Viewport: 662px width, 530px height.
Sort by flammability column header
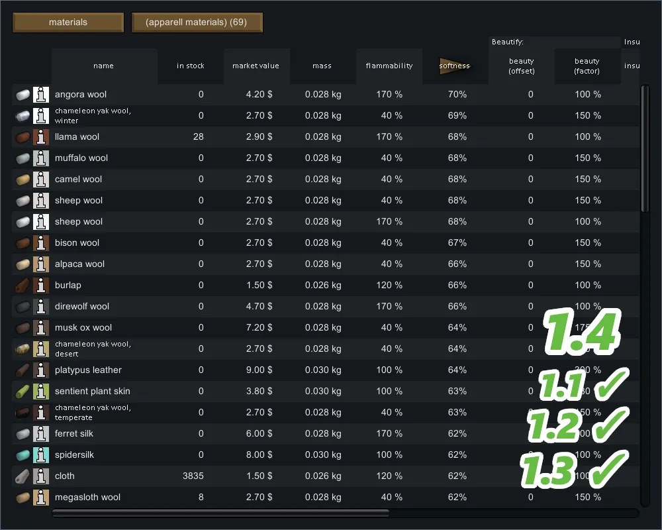pos(389,66)
